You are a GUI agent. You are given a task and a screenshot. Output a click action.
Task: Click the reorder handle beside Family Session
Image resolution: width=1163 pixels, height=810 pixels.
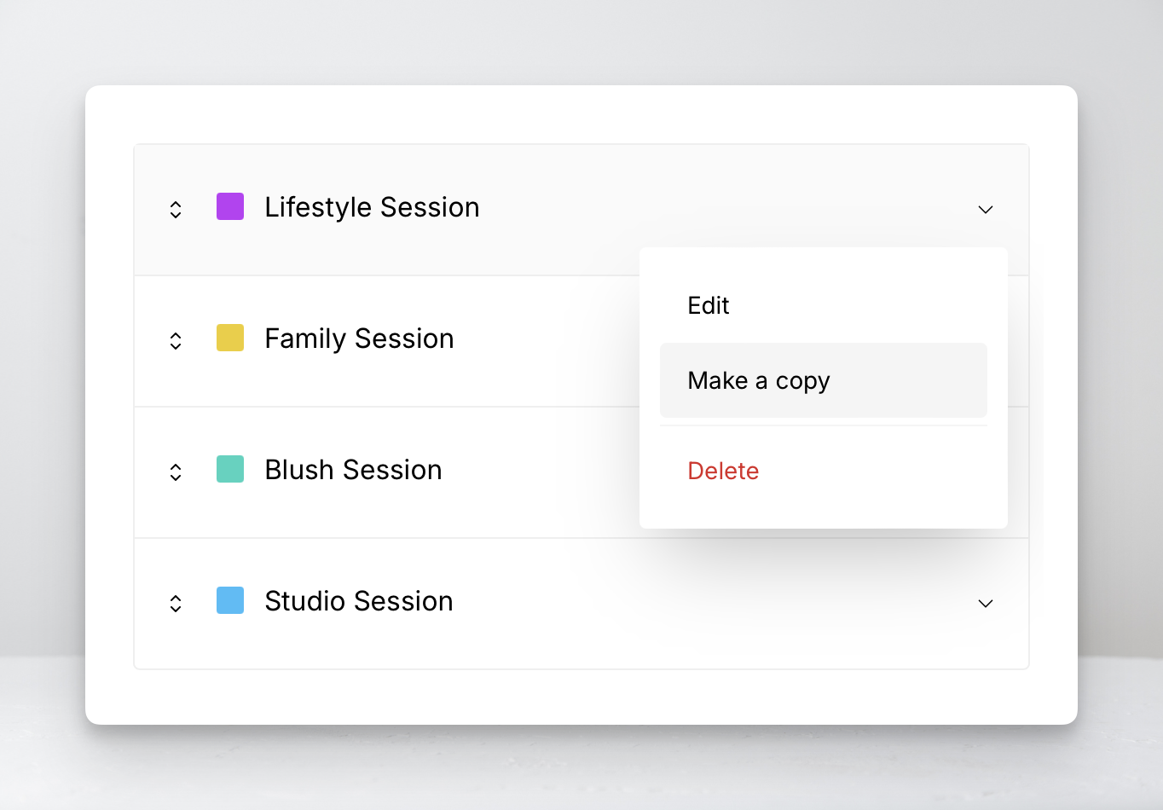pos(176,341)
